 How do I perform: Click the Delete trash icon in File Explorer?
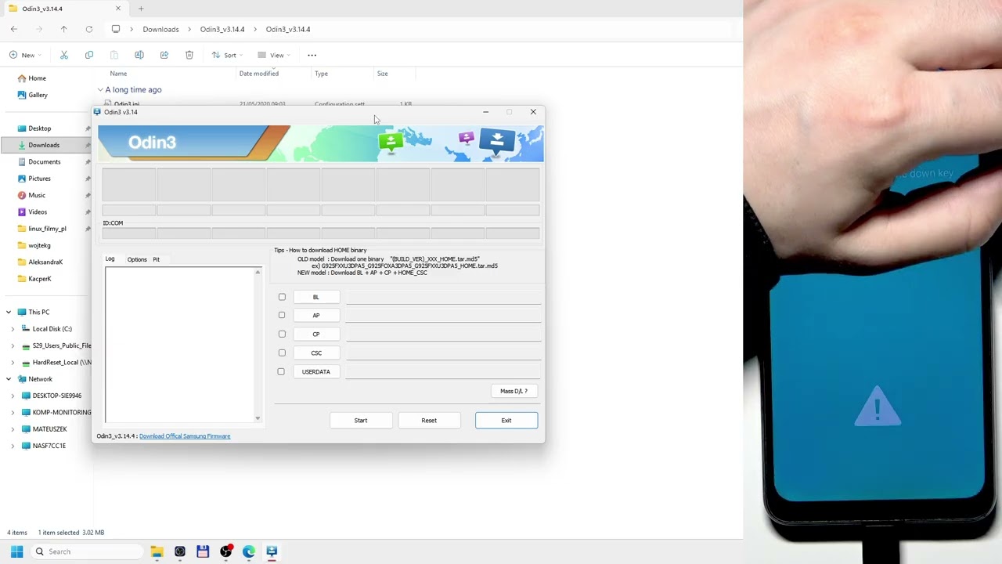tap(189, 55)
